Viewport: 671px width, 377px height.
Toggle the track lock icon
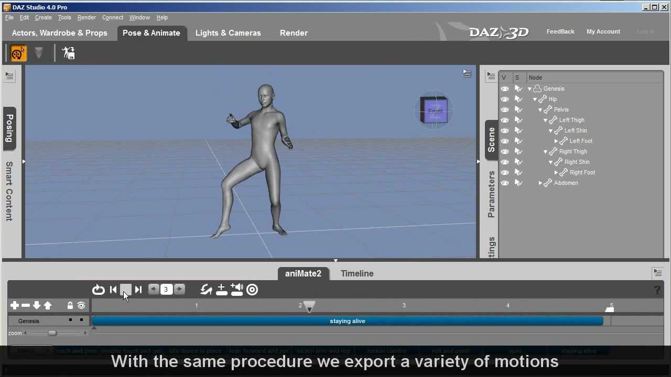point(70,305)
